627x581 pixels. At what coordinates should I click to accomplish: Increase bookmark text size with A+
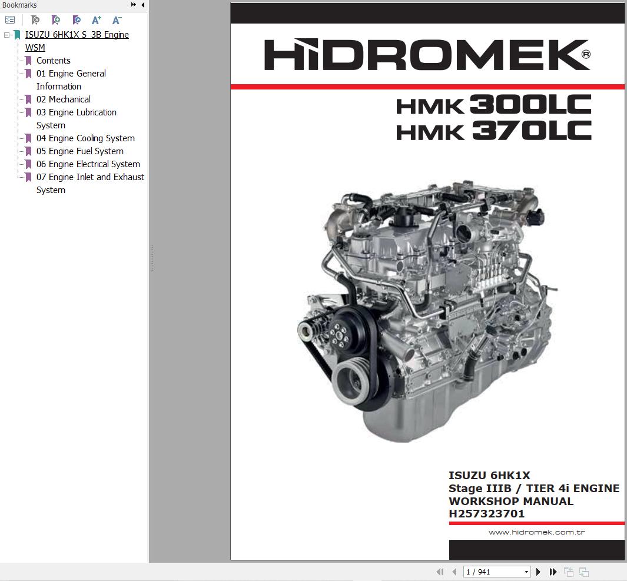pyautogui.click(x=97, y=20)
